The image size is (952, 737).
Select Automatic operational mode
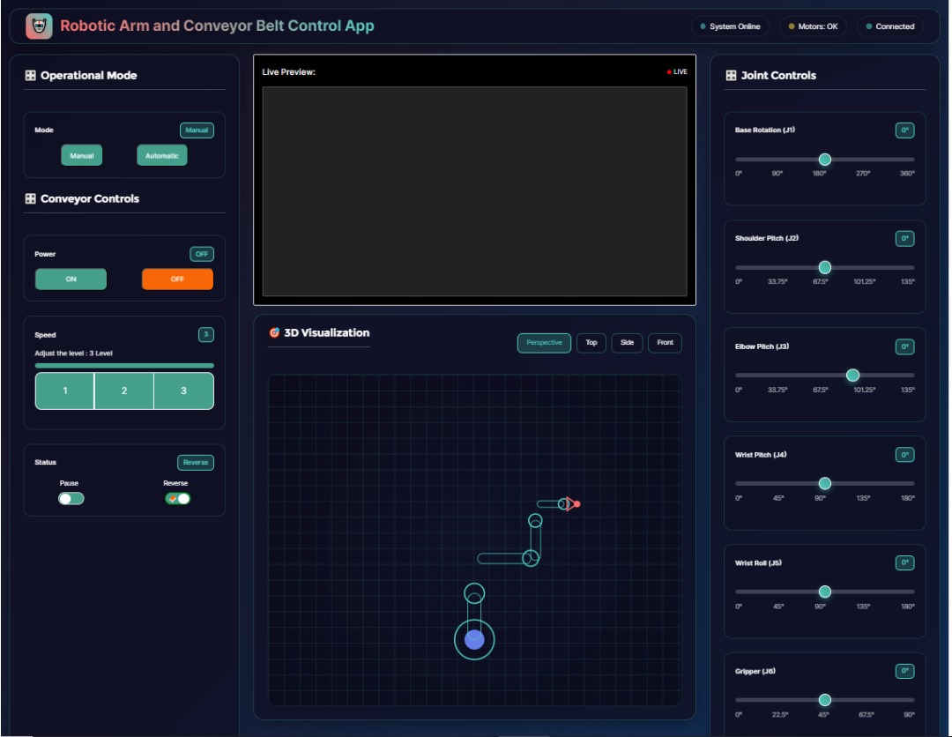(162, 156)
